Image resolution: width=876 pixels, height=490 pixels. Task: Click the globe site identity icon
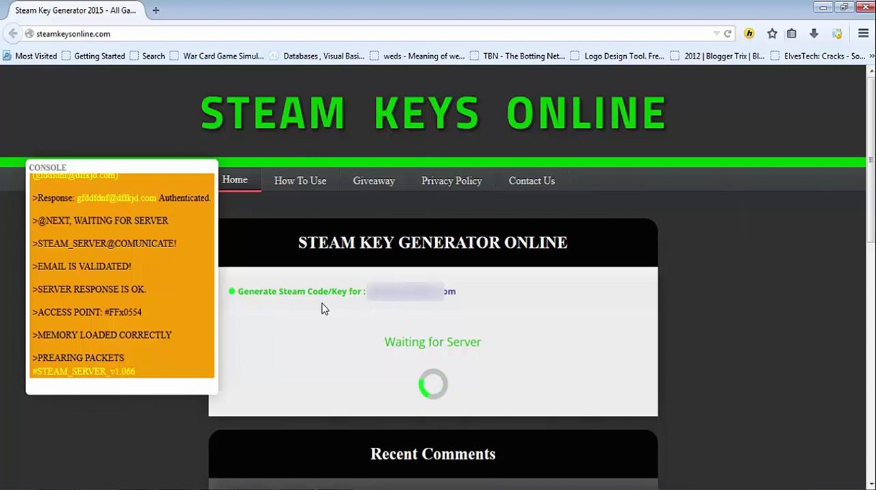pyautogui.click(x=29, y=33)
